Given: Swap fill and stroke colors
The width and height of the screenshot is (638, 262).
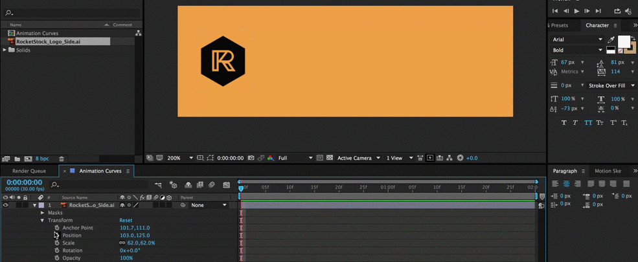Looking at the screenshot, I should click(x=633, y=38).
